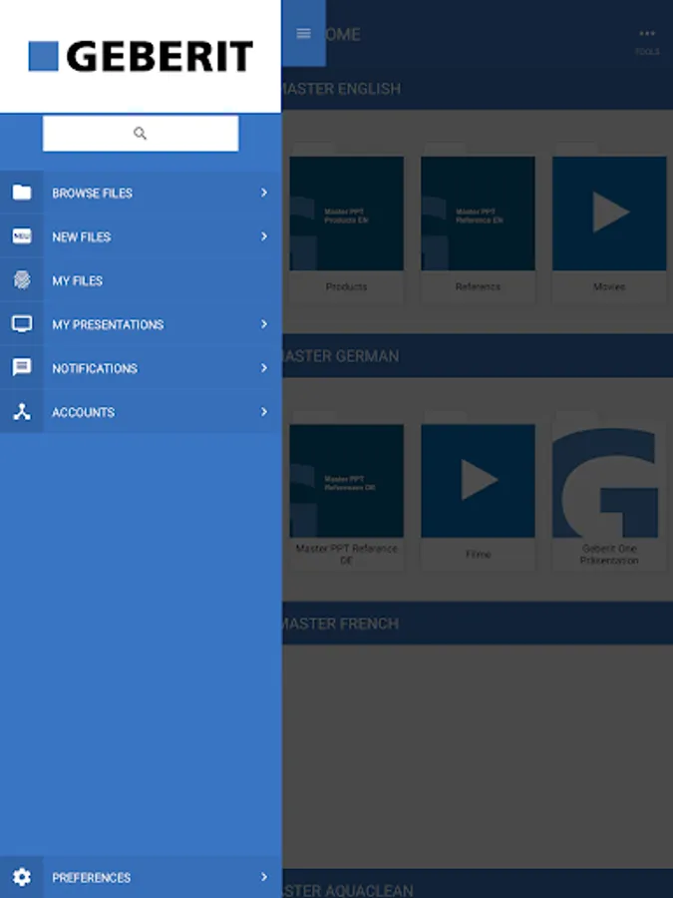The height and width of the screenshot is (898, 673).
Task: Open the Tools three-dot menu
Action: tap(646, 36)
